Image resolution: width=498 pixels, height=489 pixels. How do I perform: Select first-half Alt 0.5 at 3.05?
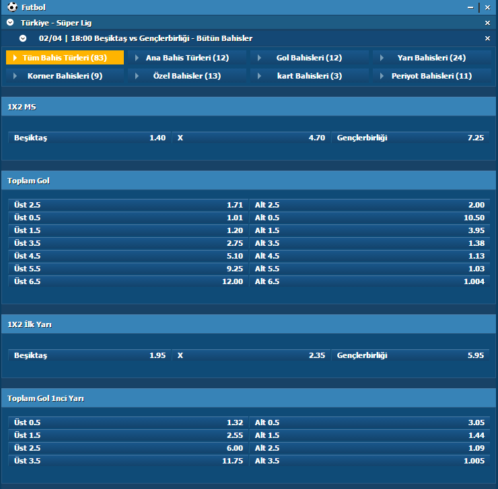(369, 423)
